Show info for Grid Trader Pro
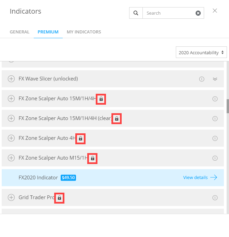The width and height of the screenshot is (229, 237). pos(215,198)
